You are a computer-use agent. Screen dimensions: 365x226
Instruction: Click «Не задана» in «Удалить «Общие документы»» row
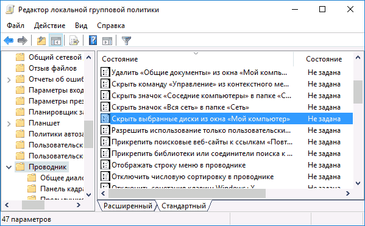tap(324, 72)
